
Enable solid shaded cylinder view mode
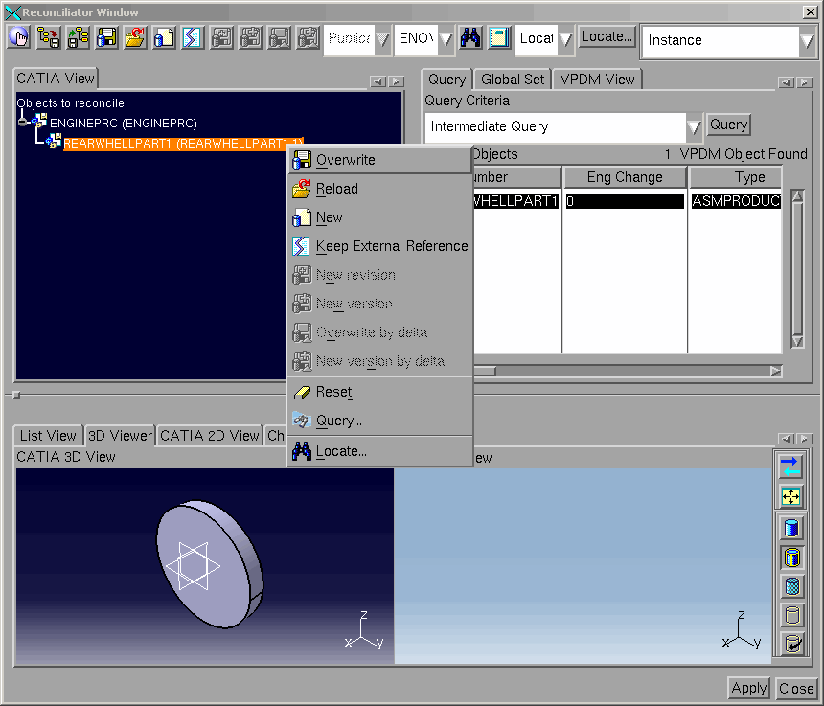[790, 528]
